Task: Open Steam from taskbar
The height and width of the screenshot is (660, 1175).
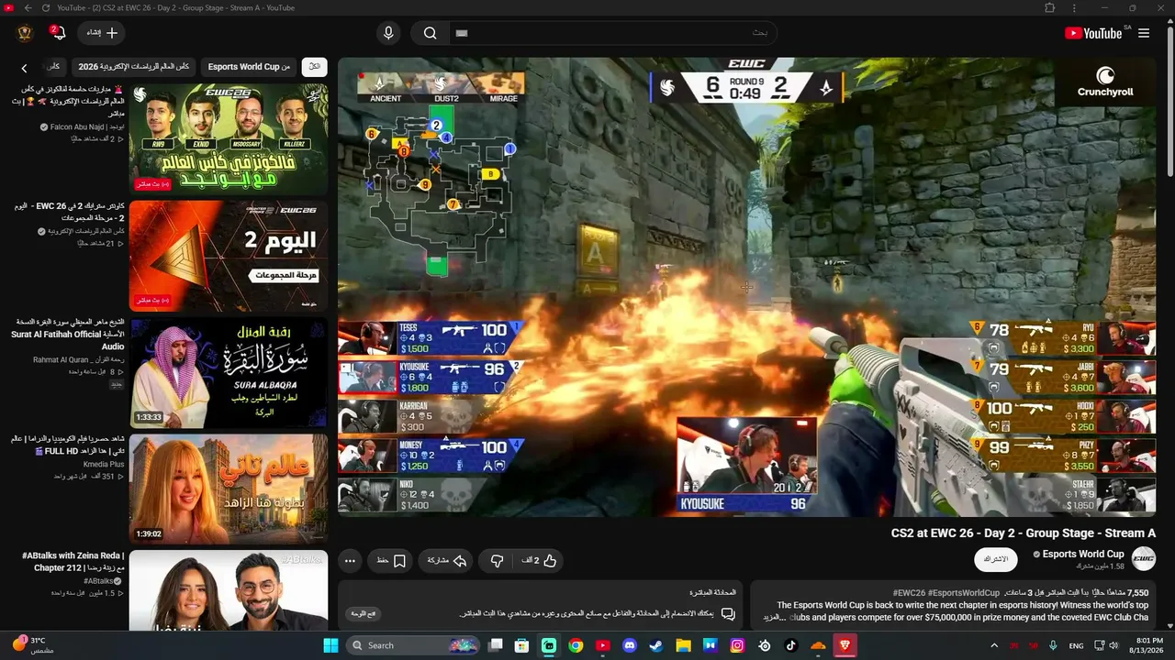Action: [x=656, y=645]
